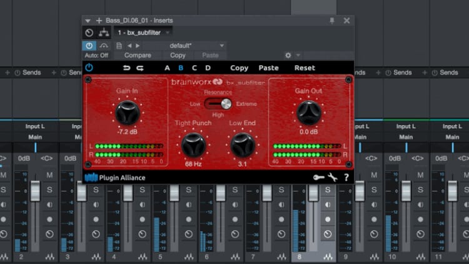
Task: Add a send with the plus after channel 10 Sends
Action: 425,73
